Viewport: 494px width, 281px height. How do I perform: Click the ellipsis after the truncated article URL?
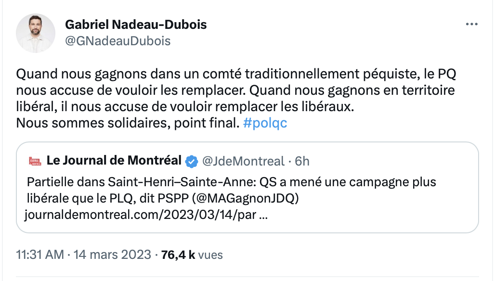264,215
